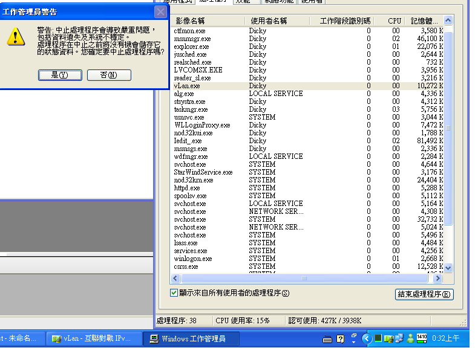Viewport: 475px width, 348px height.
Task: Open the language bar help icon
Action: [x=341, y=339]
